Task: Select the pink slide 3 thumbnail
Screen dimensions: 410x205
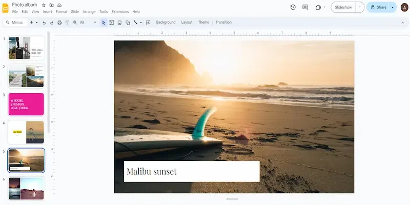Action: pyautogui.click(x=26, y=104)
